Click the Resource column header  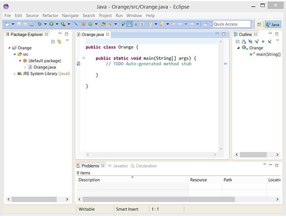(205, 180)
